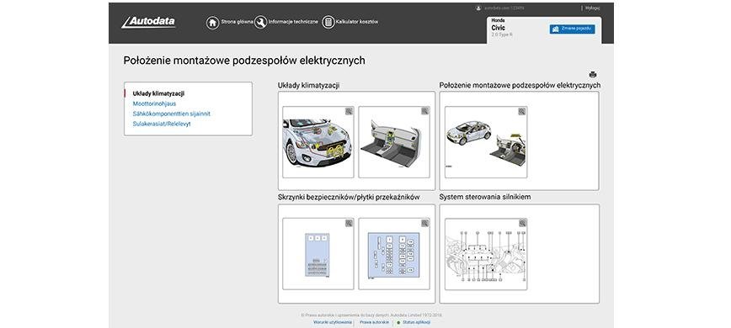Open the dashboard interior thumbnail

394,142
